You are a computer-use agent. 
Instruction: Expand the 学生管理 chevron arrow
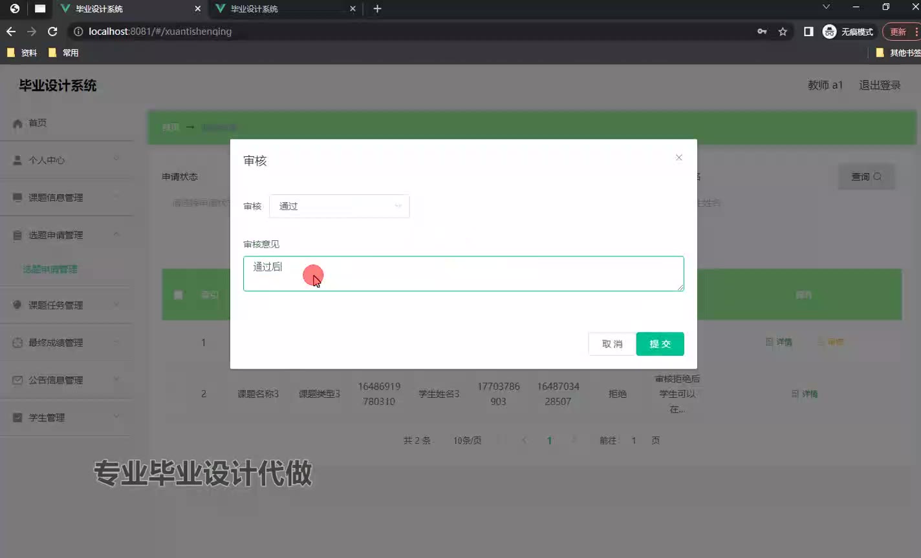(x=116, y=416)
